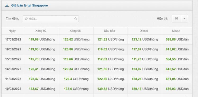The width and height of the screenshot is (198, 97).
Task: Click the 645,52 Mazut price value
Action: click(170, 69)
